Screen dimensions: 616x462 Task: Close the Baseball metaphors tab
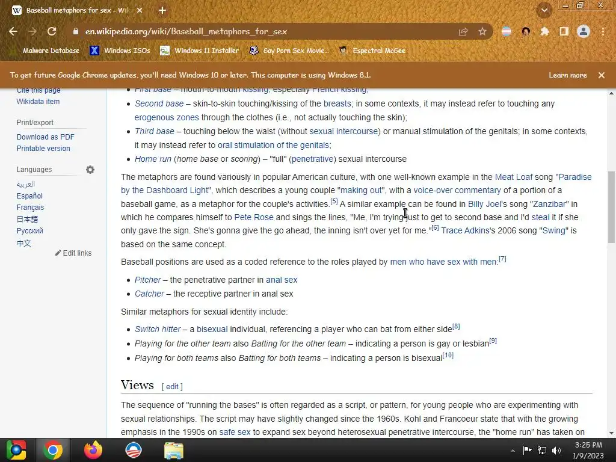pos(140,10)
